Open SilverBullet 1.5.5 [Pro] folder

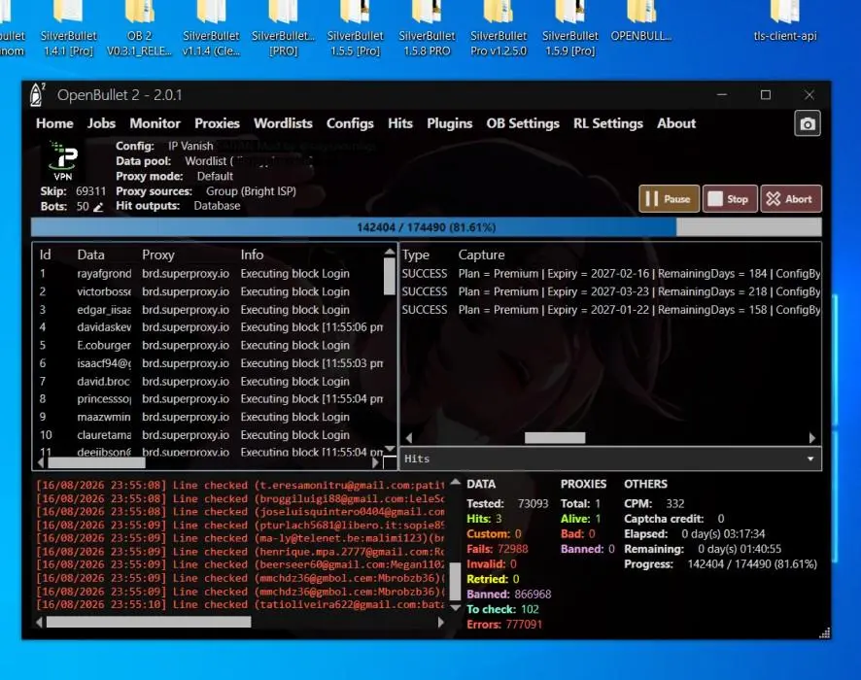[x=355, y=30]
